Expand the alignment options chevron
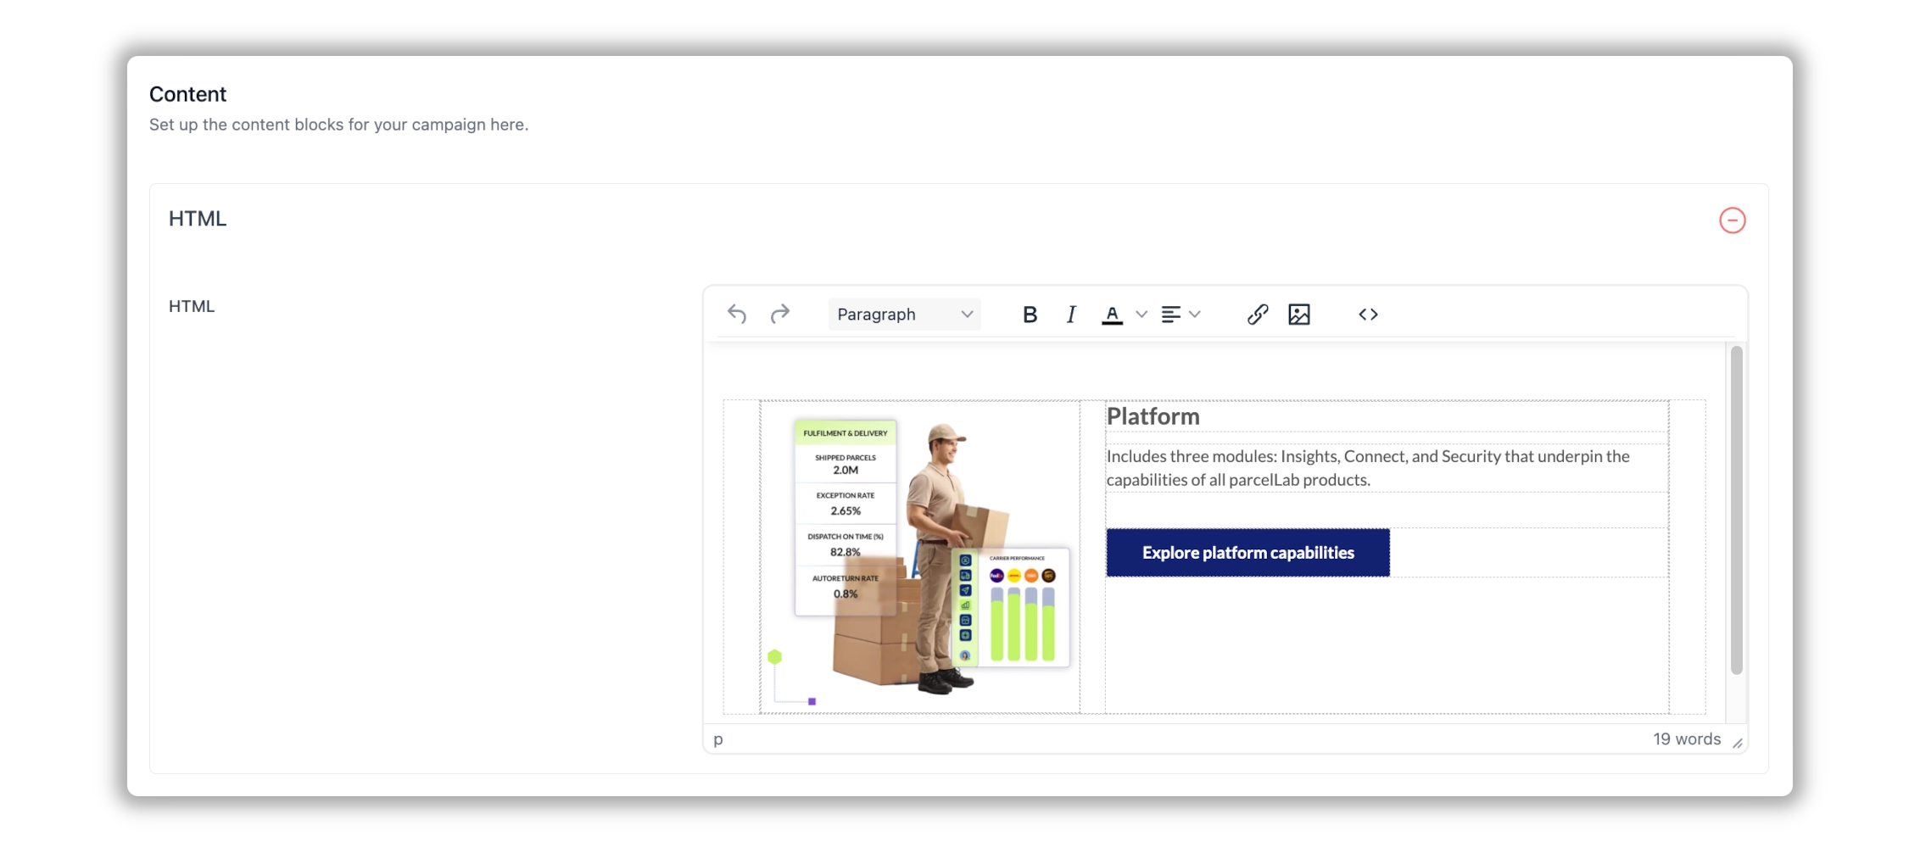 [1195, 315]
